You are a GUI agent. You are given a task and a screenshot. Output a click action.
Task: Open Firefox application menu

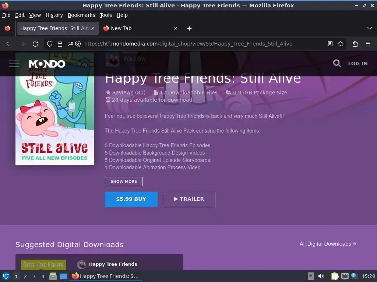[368, 44]
